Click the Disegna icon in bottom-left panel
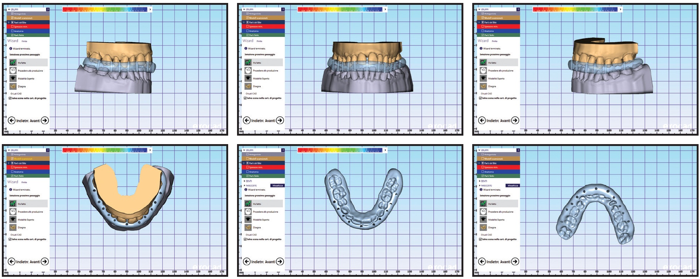 13,227
